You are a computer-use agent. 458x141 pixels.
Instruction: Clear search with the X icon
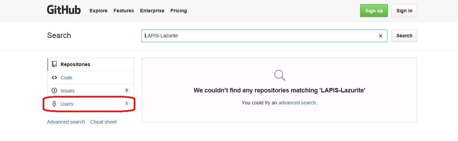pos(380,36)
